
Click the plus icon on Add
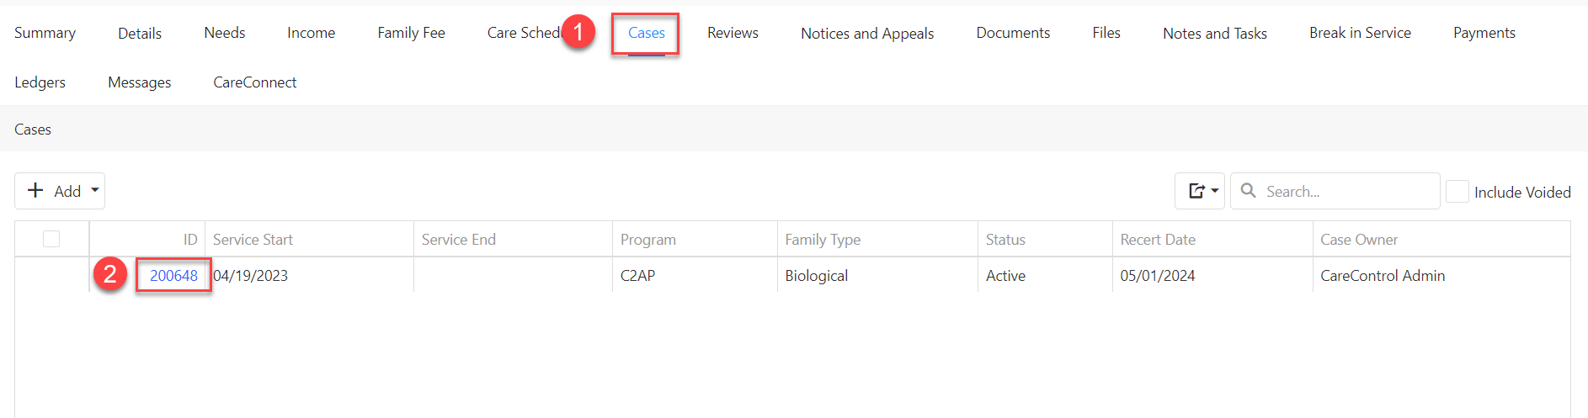click(x=35, y=191)
